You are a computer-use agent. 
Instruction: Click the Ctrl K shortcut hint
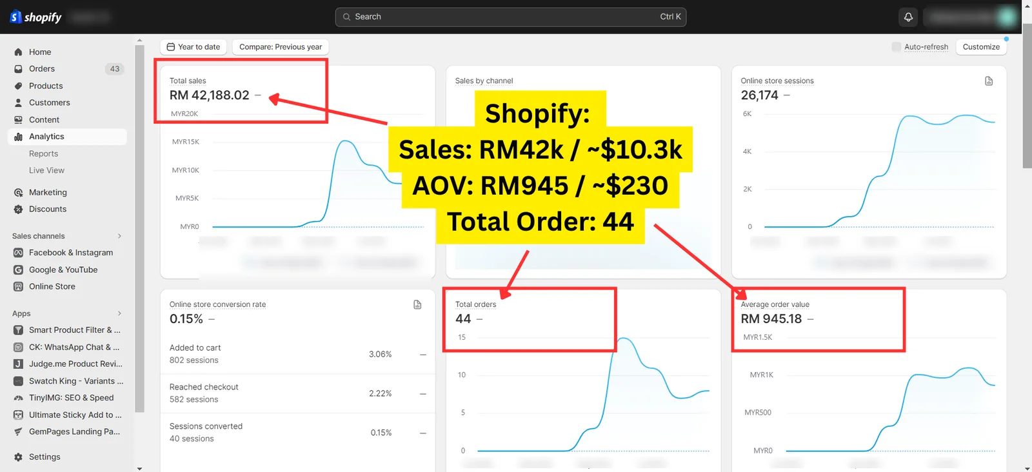coord(670,17)
